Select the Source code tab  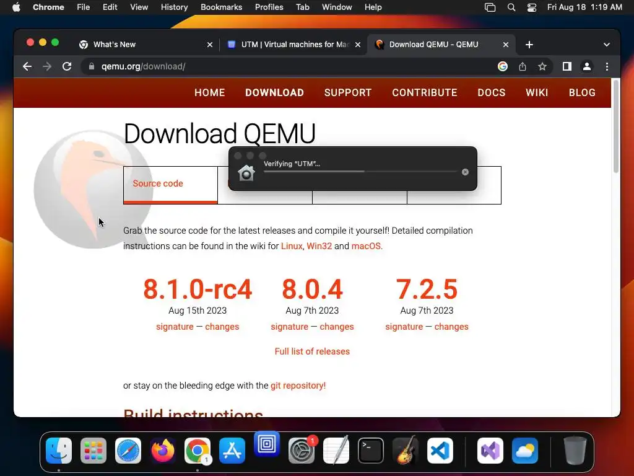click(x=170, y=185)
